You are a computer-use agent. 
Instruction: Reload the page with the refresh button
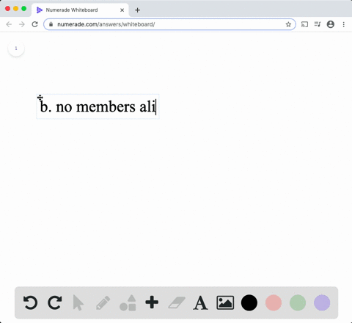[x=34, y=24]
